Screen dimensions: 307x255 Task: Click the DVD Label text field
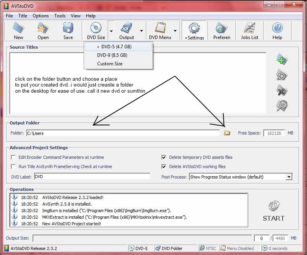pos(92,177)
